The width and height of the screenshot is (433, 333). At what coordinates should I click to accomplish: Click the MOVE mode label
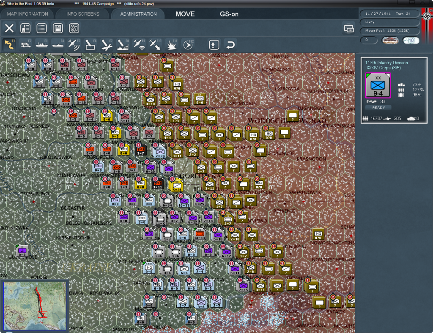click(x=185, y=14)
